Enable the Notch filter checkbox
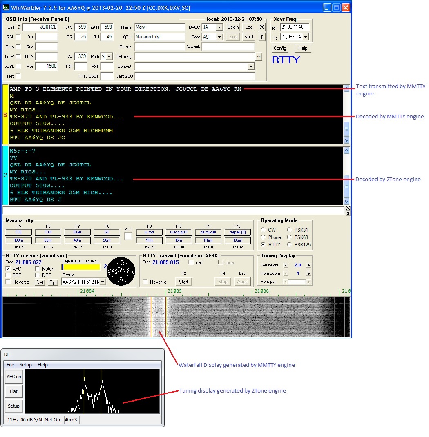The height and width of the screenshot is (437, 429). (38, 268)
